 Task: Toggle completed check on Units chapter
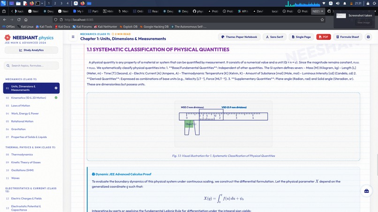[56, 88]
